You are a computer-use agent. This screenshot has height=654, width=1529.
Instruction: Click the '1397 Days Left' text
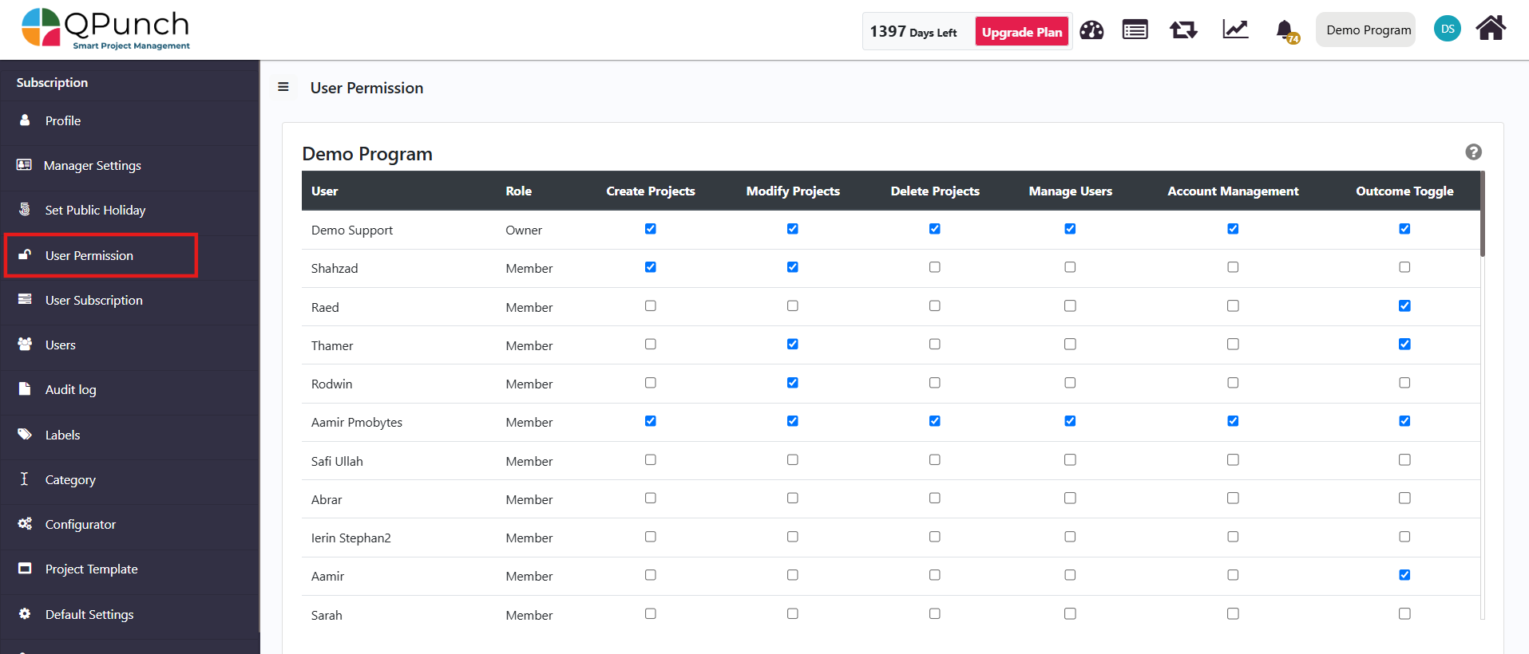coord(913,32)
